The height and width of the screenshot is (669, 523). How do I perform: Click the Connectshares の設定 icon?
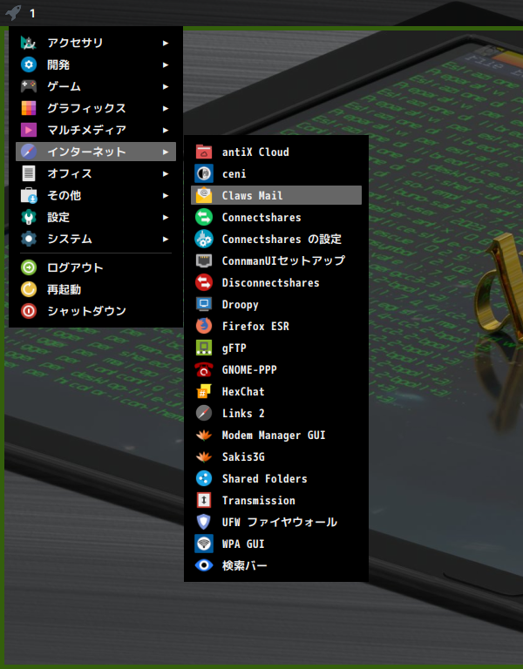(x=204, y=239)
